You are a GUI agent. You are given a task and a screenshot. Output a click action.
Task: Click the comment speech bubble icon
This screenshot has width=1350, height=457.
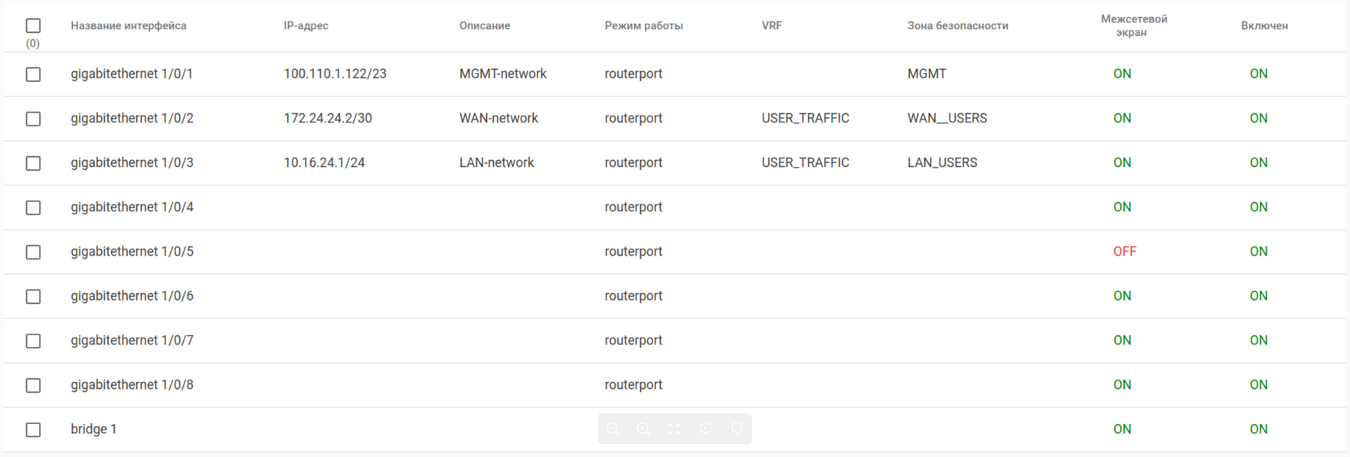(x=737, y=429)
